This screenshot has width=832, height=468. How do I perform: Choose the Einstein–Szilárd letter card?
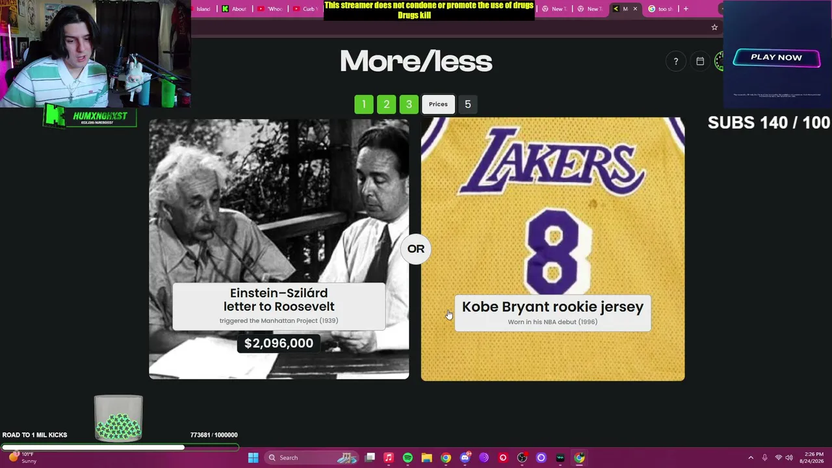(x=279, y=248)
